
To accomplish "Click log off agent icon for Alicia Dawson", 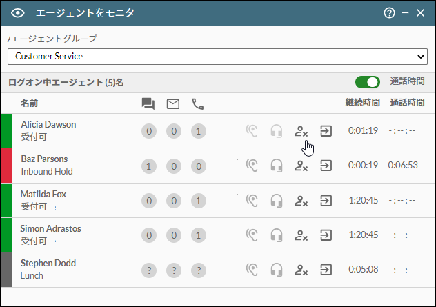I will pos(301,131).
